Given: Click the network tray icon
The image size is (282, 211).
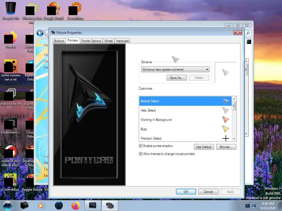Looking at the screenshot, I should click(x=254, y=206).
